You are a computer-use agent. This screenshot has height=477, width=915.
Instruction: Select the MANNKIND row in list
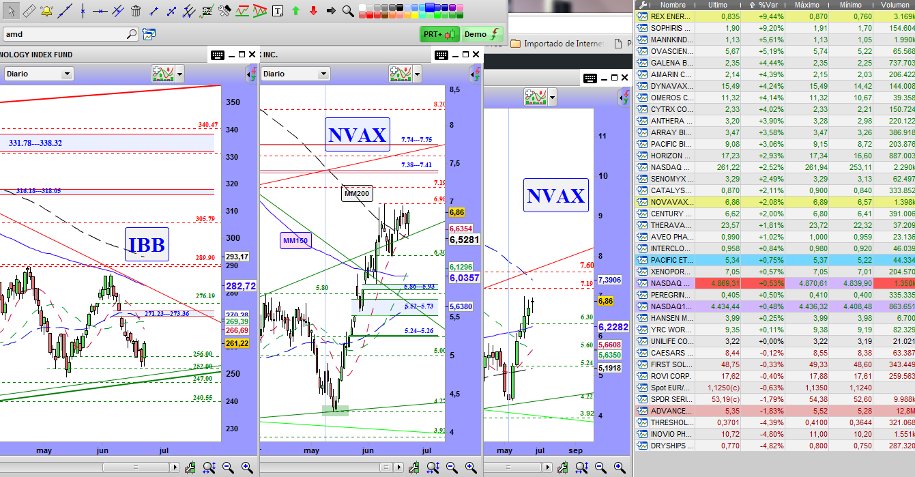coord(775,39)
